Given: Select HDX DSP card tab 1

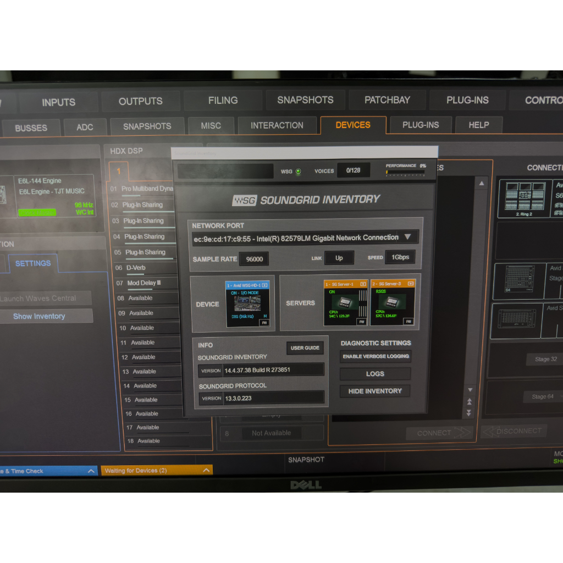Looking at the screenshot, I should pos(119,172).
